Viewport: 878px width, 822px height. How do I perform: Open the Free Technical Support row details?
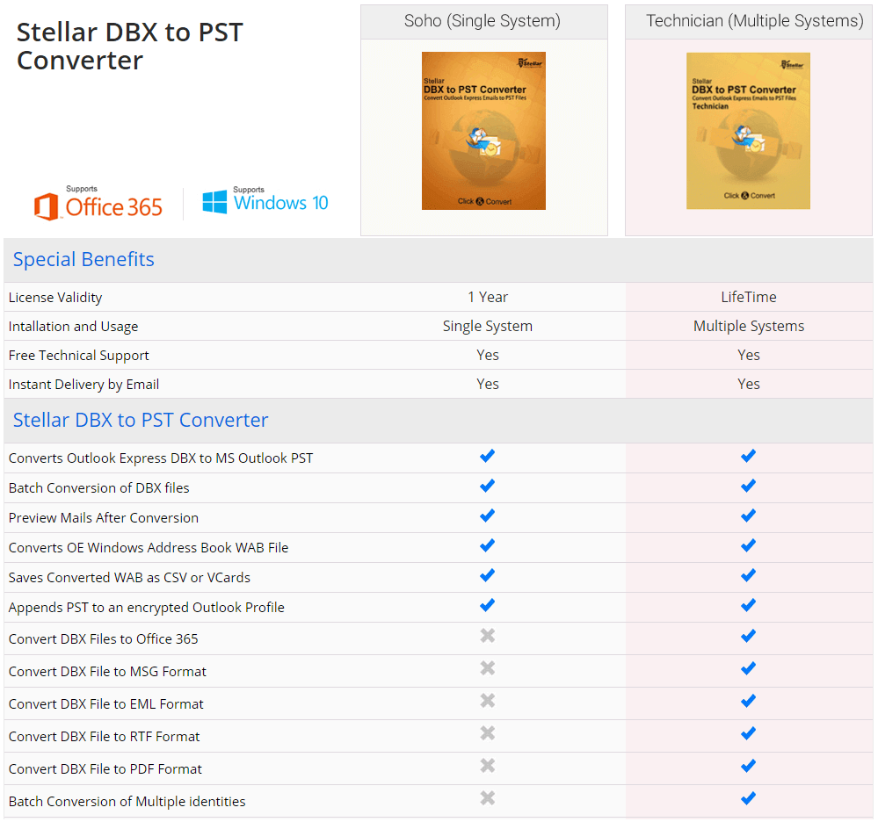click(78, 355)
